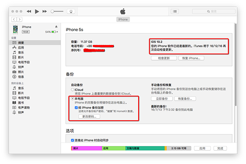
Task: Go back with the left arrow button
Action: click(x=14, y=19)
